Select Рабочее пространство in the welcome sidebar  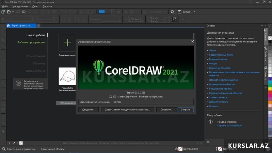point(31,42)
